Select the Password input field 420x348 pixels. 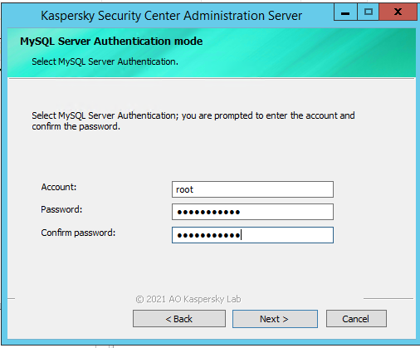252,212
